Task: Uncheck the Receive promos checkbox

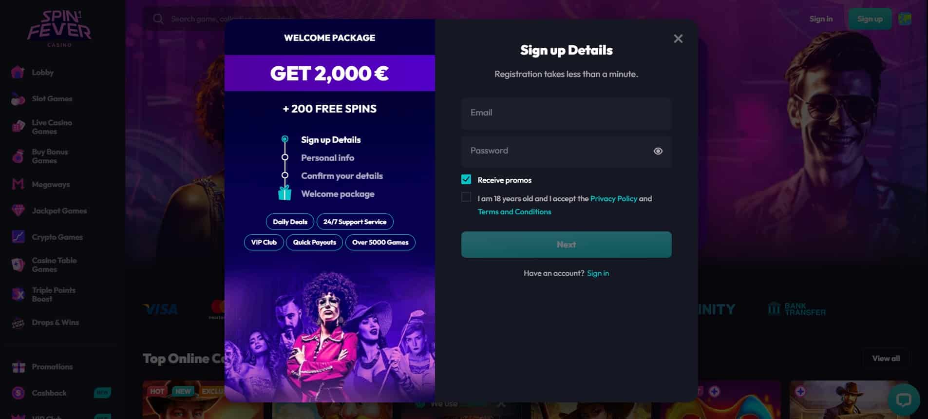Action: click(466, 179)
